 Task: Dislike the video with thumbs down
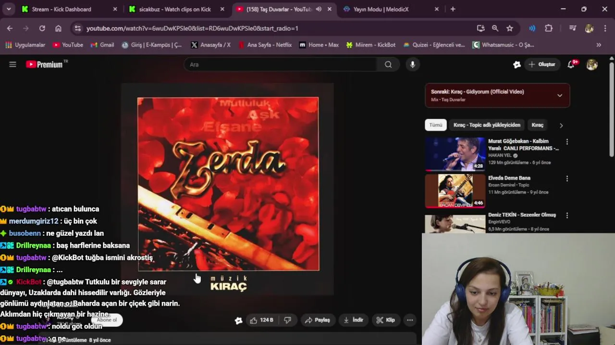287,320
